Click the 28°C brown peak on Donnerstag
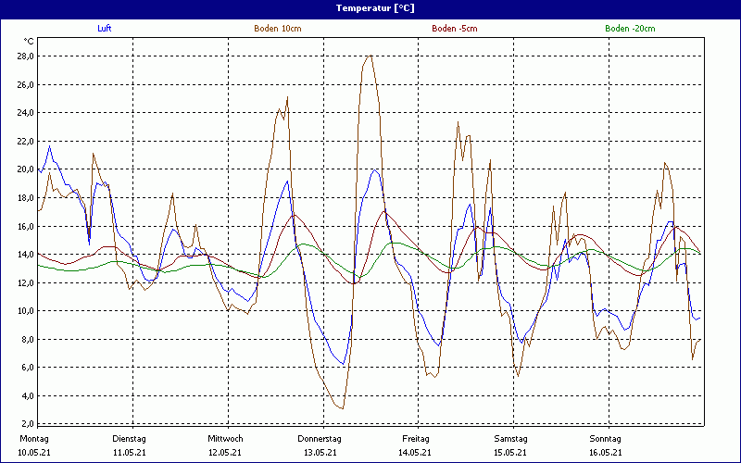741x463 pixels. [x=370, y=56]
